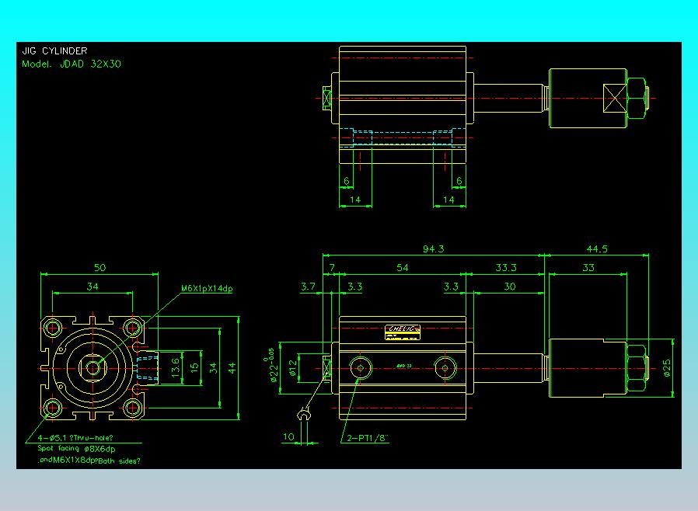Select the 'Spot facing ø8X6dp' note
This screenshot has width=698, height=511.
click(76, 449)
